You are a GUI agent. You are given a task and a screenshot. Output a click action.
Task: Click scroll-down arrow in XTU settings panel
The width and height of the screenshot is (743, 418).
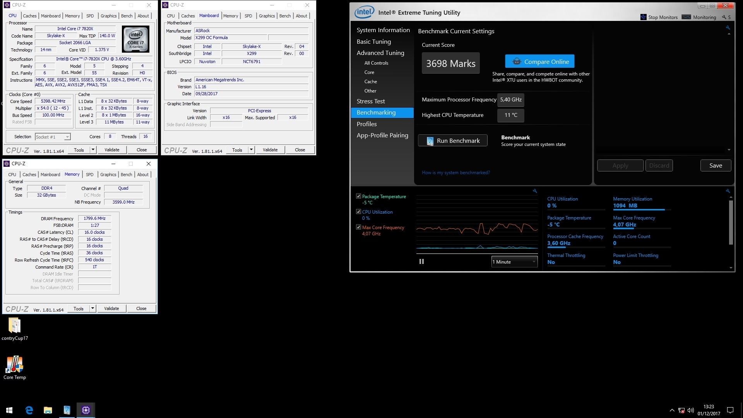click(729, 150)
